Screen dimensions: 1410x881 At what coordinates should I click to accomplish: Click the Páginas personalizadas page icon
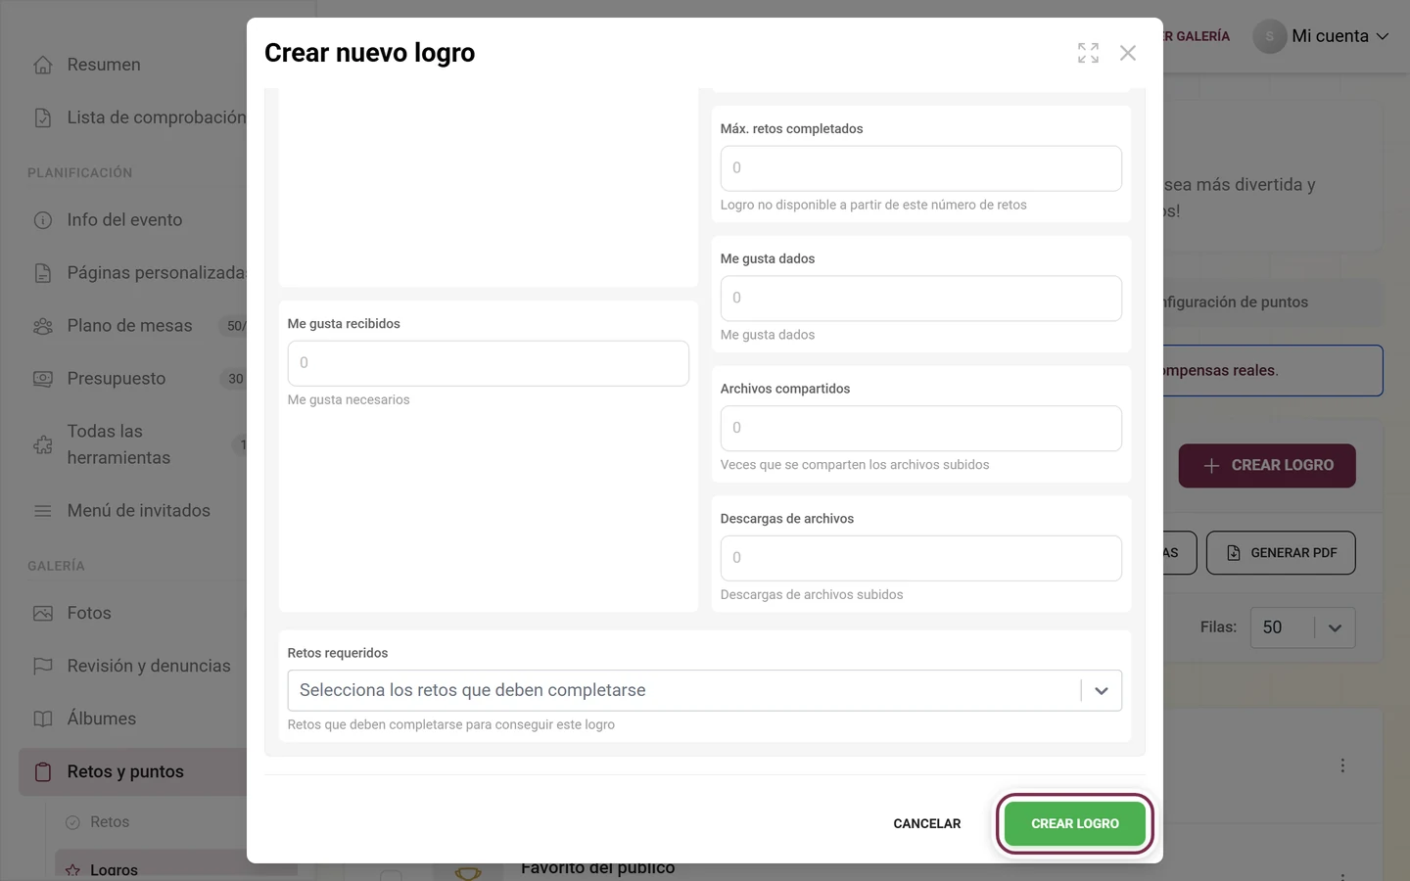(43, 273)
